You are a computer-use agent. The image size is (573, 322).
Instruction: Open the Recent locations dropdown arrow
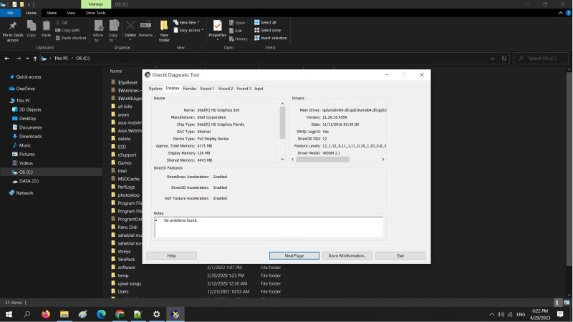coord(27,59)
